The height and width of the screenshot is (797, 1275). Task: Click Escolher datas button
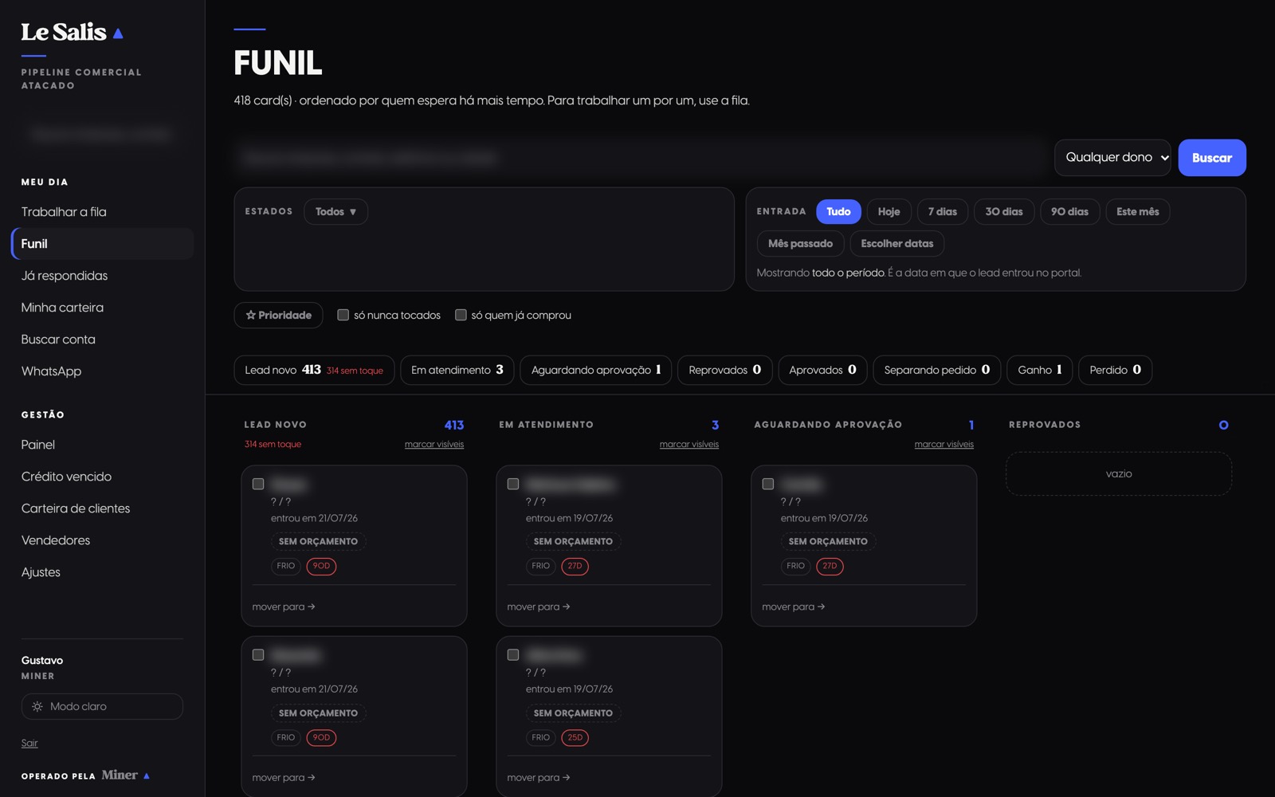pos(897,243)
